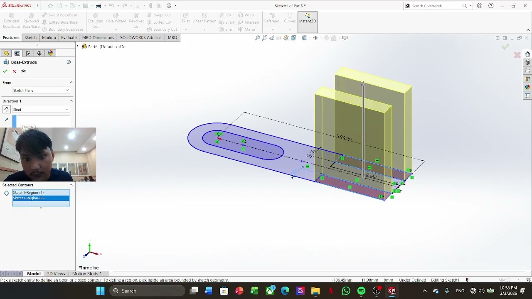This screenshot has width=532, height=299.
Task: Open Design Library task pane icon
Action: (x=527, y=62)
